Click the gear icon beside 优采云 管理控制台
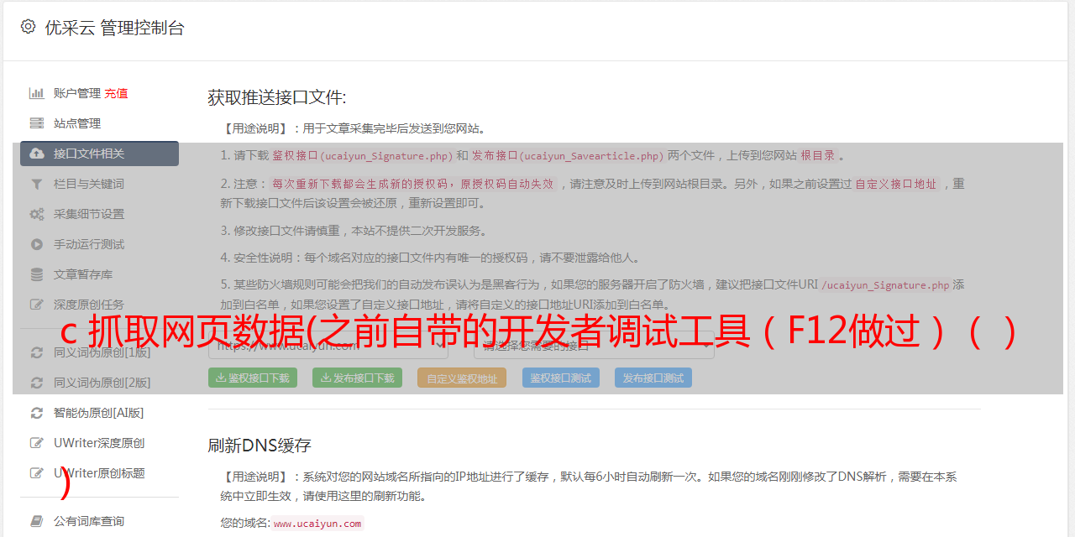1075x537 pixels. point(28,27)
